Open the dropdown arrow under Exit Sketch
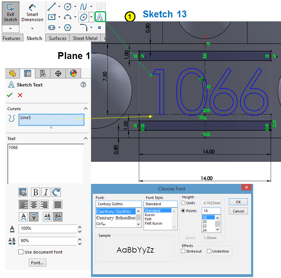 [10, 28]
